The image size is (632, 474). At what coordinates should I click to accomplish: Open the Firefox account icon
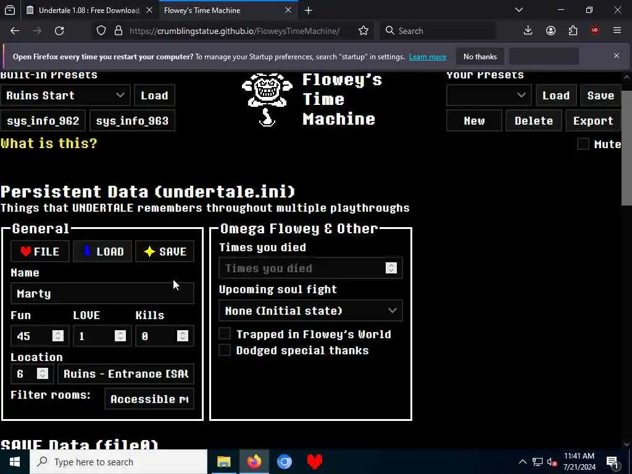[551, 31]
